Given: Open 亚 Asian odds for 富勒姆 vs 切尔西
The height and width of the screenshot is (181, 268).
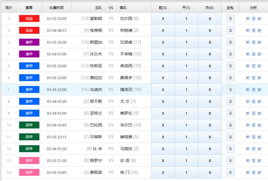Looking at the screenshot, I should pyautogui.click(x=254, y=19).
